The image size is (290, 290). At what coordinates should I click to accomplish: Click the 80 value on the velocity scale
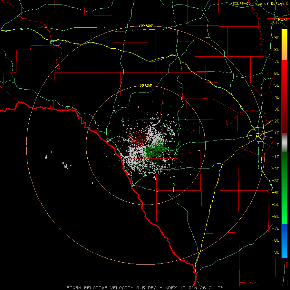click(277, 49)
